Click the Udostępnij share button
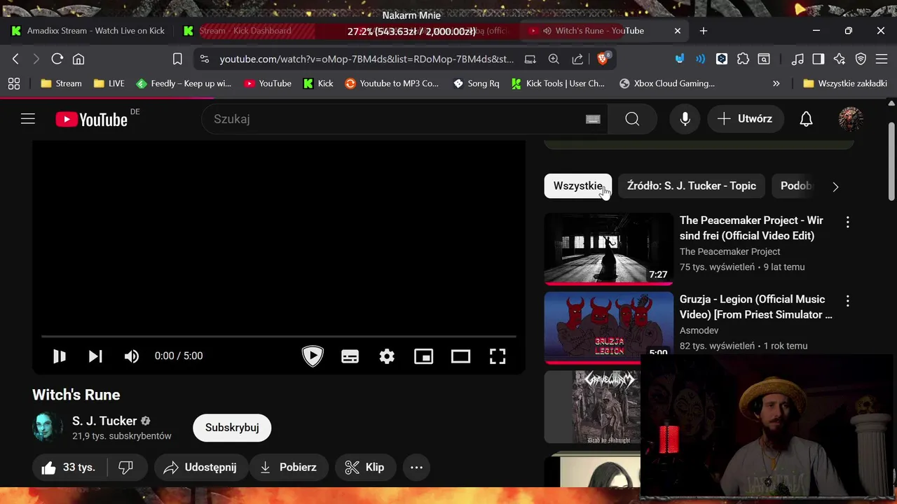 pyautogui.click(x=201, y=468)
